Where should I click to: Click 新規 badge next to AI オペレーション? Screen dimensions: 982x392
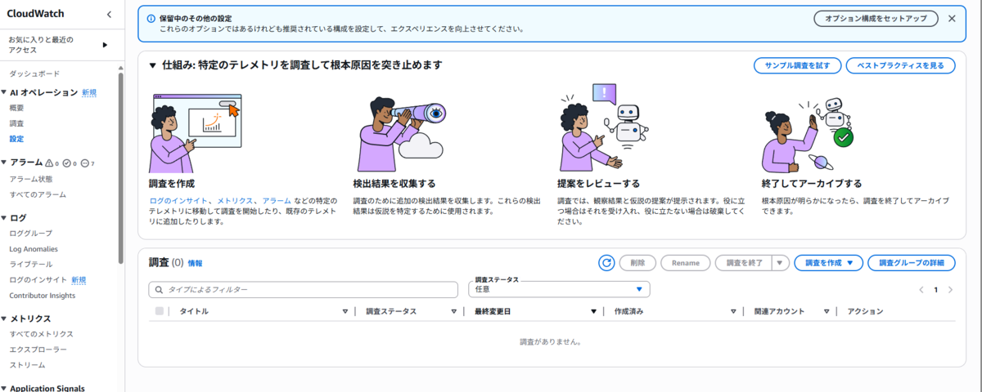[89, 92]
